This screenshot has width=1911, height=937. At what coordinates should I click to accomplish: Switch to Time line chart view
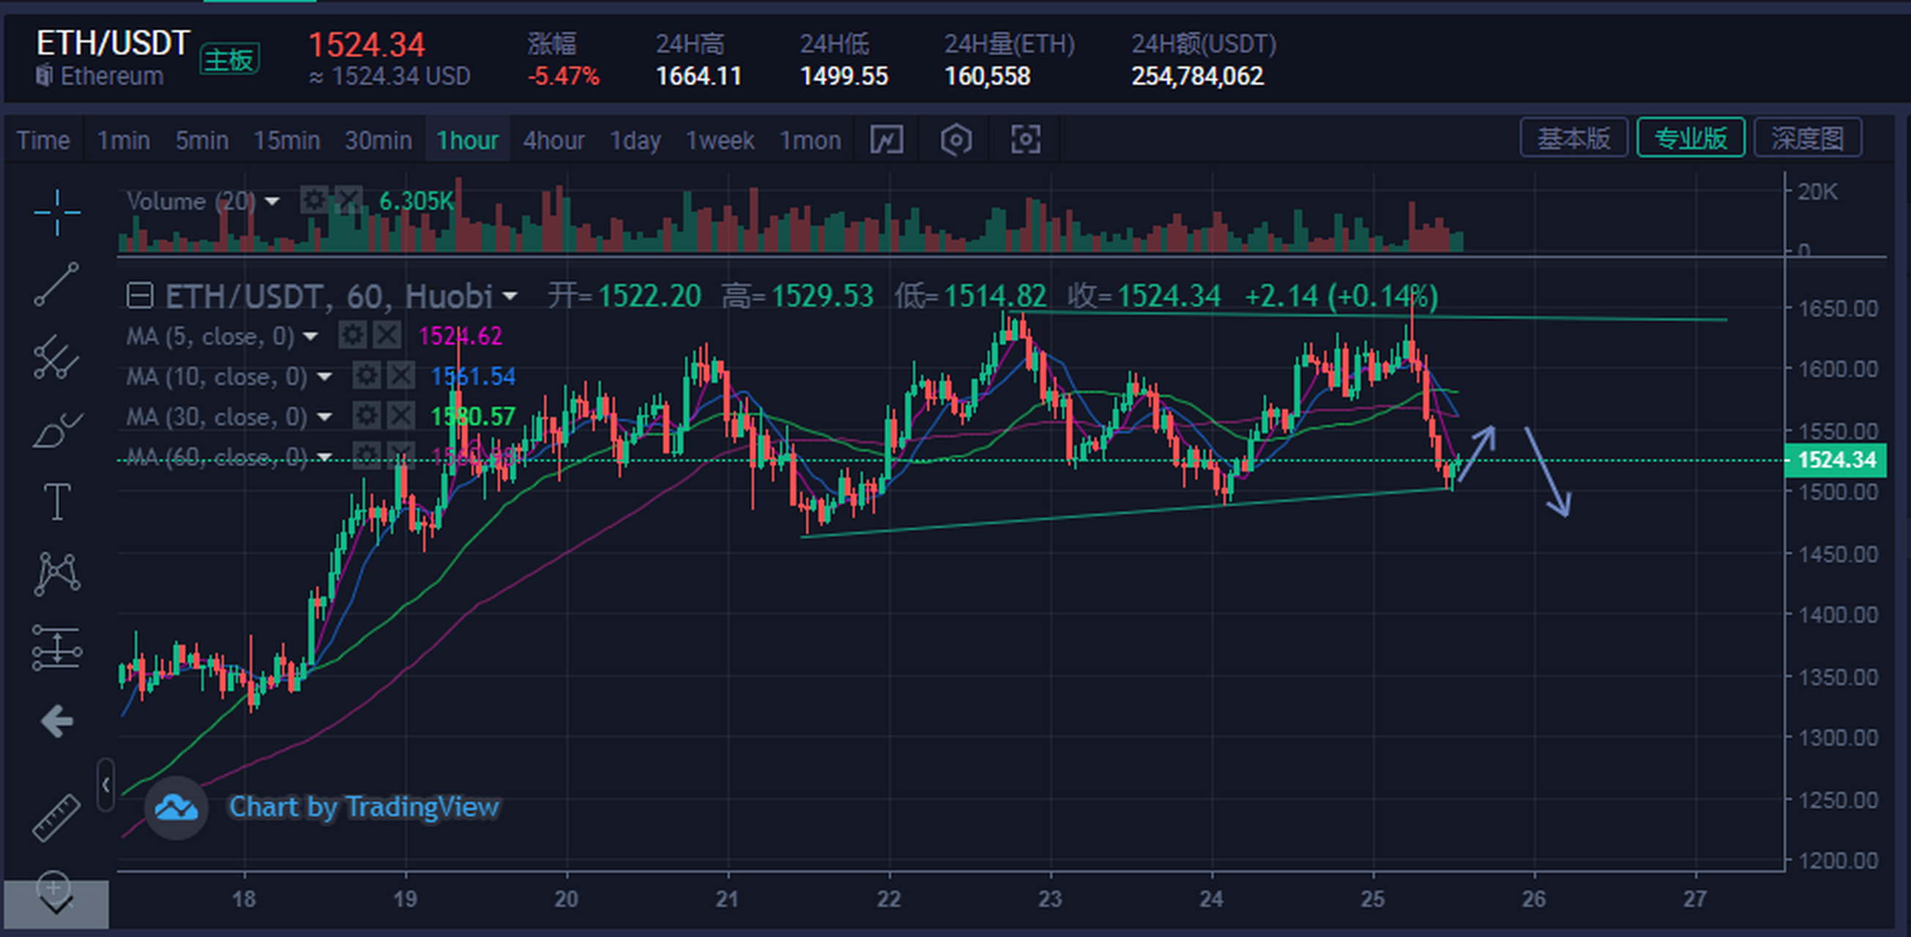tap(44, 141)
